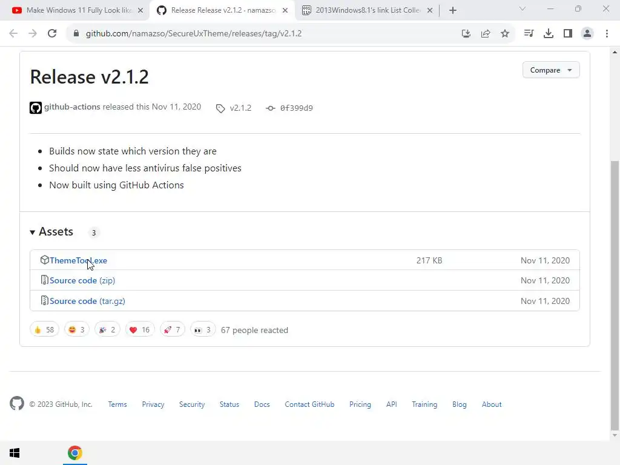Open the github-actions avatar
The width and height of the screenshot is (620, 465).
(x=36, y=108)
